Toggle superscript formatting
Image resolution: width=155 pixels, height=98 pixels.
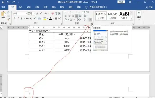(34, 18)
